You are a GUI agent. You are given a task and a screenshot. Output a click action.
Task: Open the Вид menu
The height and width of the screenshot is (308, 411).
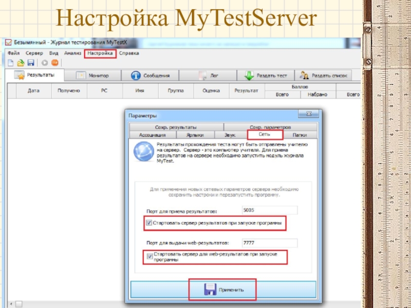tap(54, 53)
